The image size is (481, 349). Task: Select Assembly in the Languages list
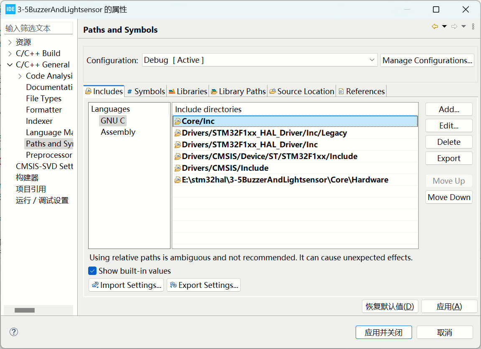pyautogui.click(x=118, y=132)
